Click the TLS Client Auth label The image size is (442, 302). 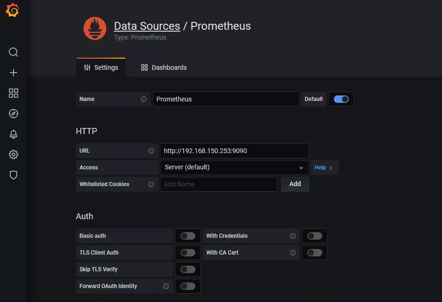pyautogui.click(x=99, y=253)
